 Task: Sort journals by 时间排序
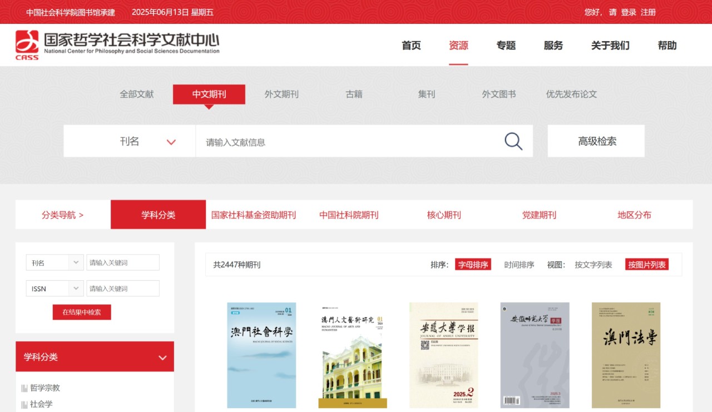click(519, 265)
